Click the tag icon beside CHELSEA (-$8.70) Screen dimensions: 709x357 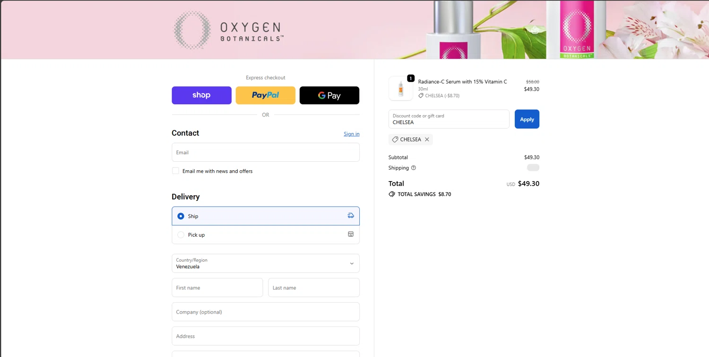(x=421, y=96)
